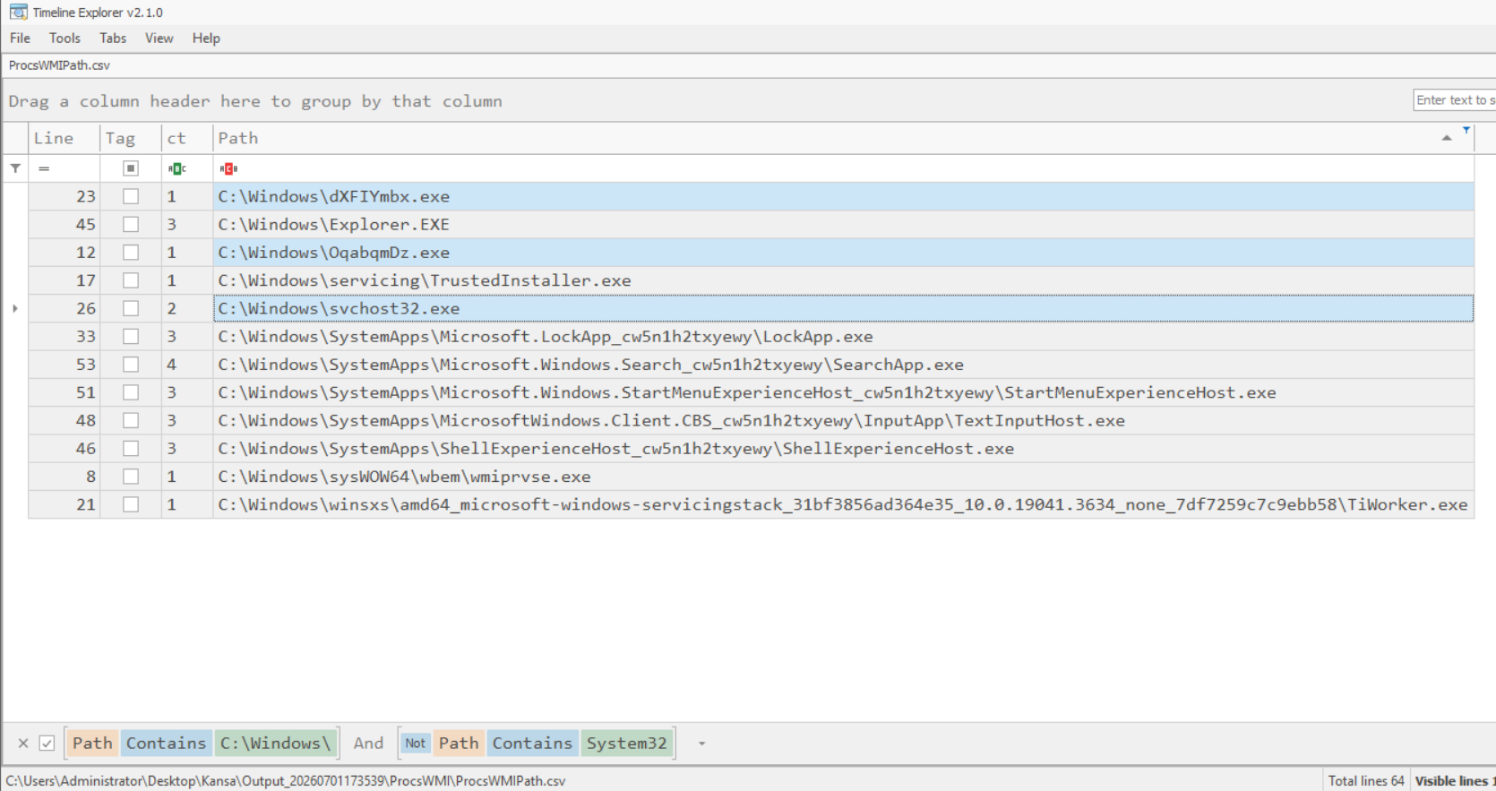Image resolution: width=1496 pixels, height=791 pixels.
Task: Toggle the Tag filter row checkbox
Action: tap(131, 168)
